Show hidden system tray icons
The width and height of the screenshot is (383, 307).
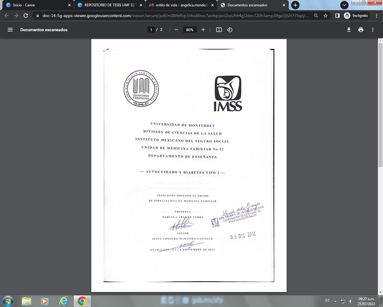click(335, 301)
